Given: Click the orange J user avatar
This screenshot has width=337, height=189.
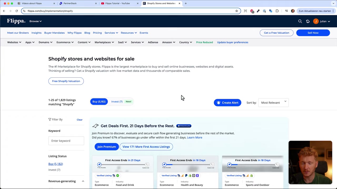Looking at the screenshot, I should [316, 21].
